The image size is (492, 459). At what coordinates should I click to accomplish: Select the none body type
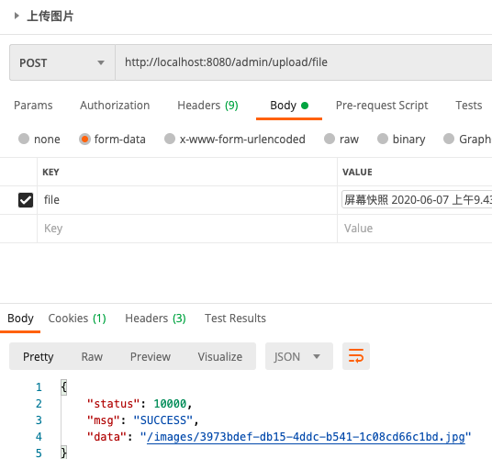[x=24, y=139]
